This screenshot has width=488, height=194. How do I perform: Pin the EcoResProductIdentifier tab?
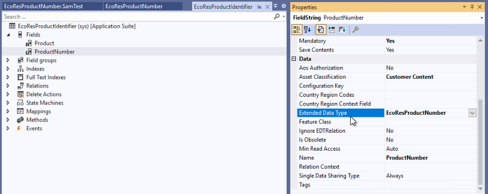point(259,7)
